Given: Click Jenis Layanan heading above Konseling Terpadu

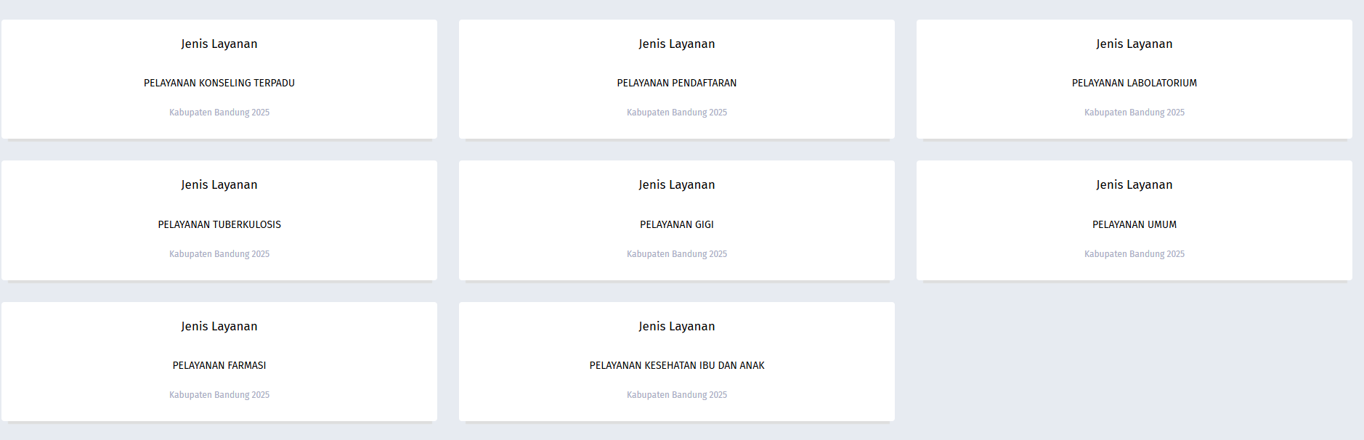Looking at the screenshot, I should pyautogui.click(x=219, y=44).
